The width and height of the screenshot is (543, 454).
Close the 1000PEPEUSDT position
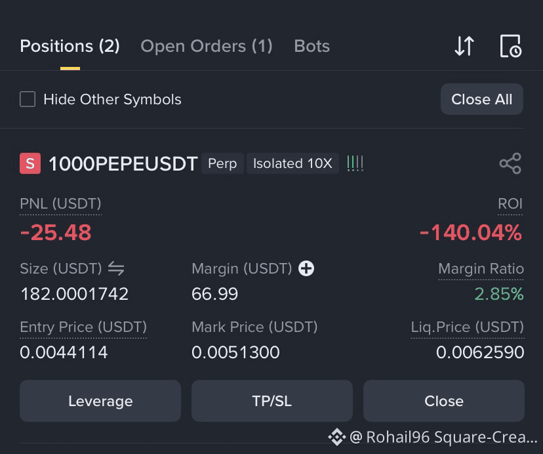click(443, 401)
